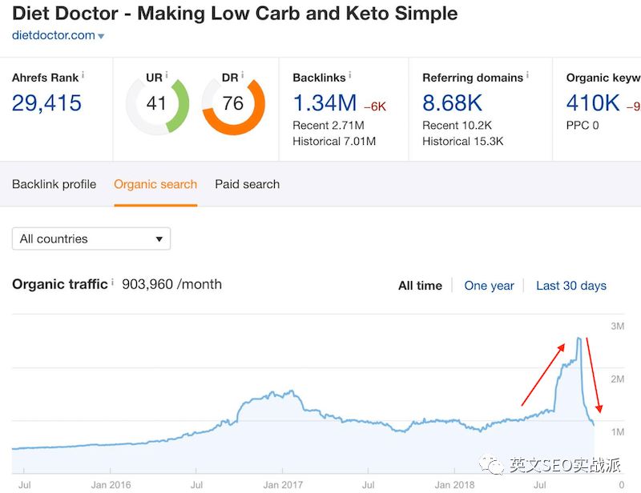This screenshot has height=493, width=641.
Task: Open the dietdoctor.com link
Action: coord(54,35)
